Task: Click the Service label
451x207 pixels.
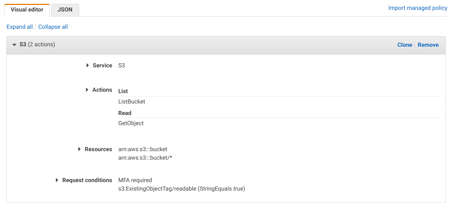Action: point(102,65)
